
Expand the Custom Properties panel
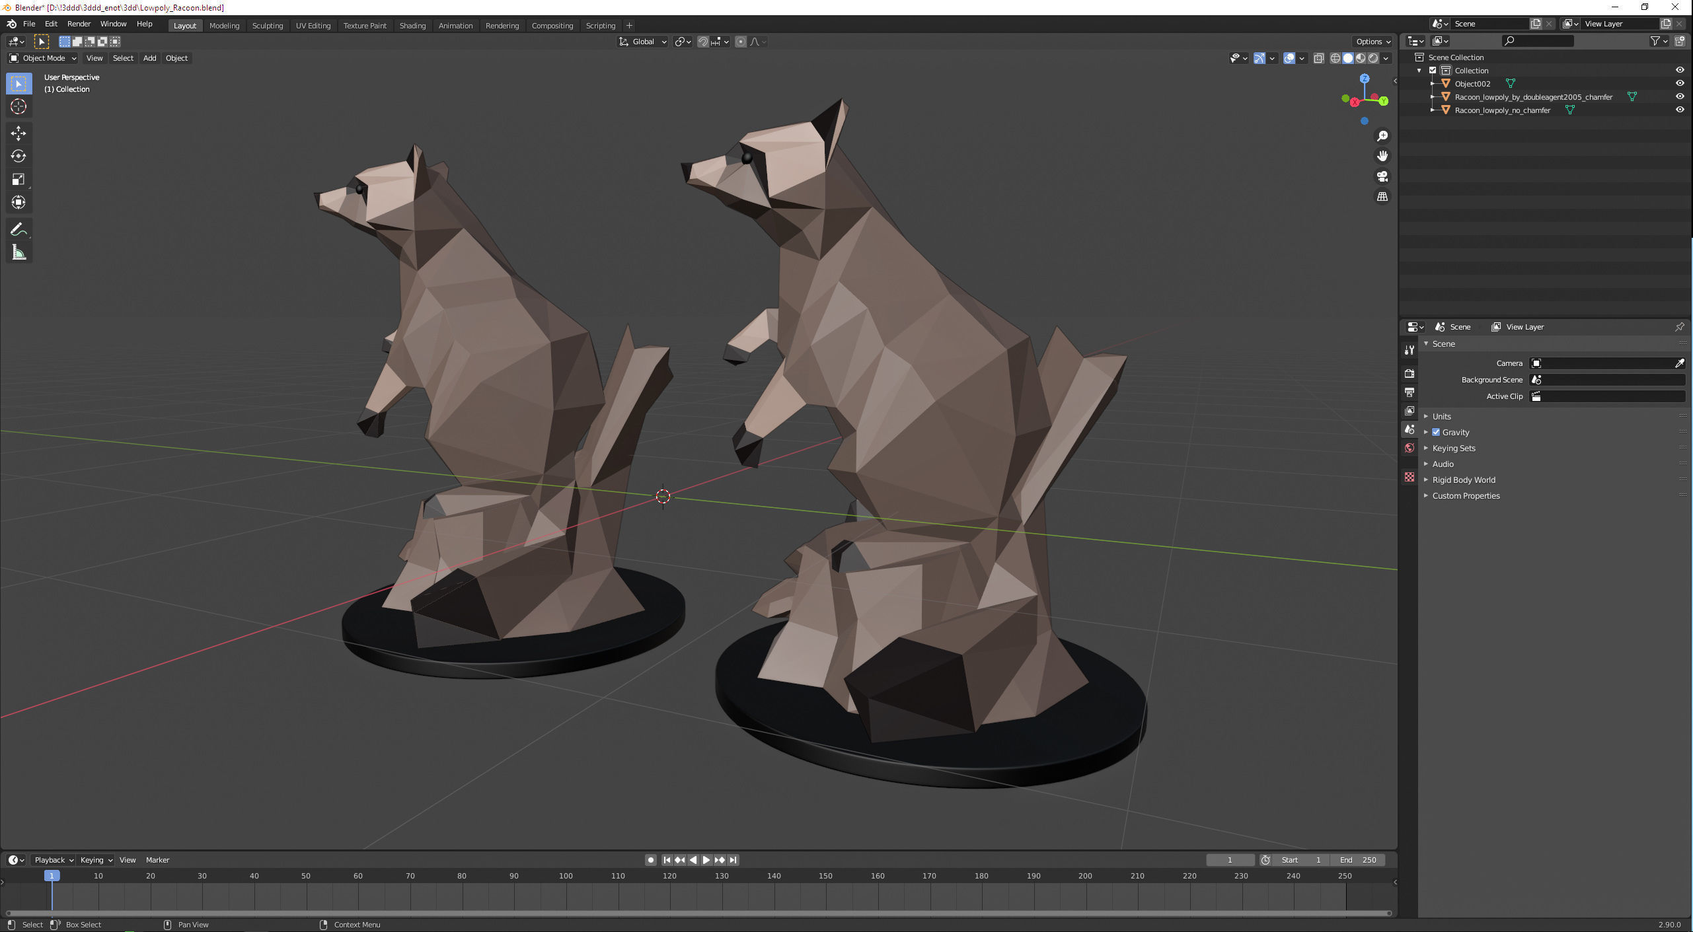pyautogui.click(x=1466, y=495)
